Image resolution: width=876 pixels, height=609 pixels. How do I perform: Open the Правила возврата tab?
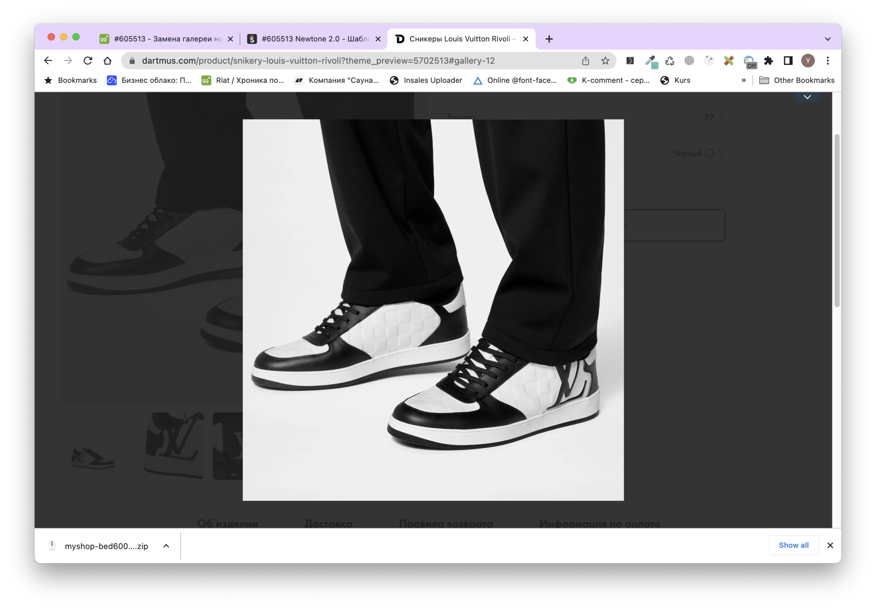coord(446,523)
